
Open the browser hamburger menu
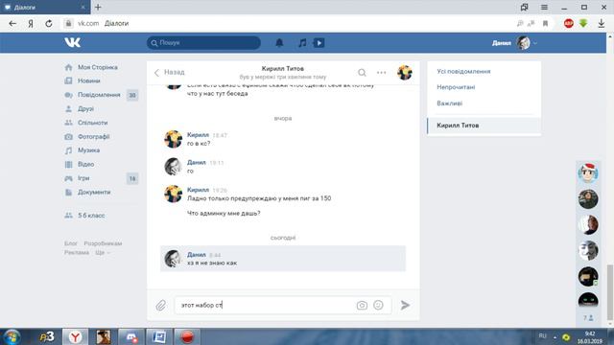[x=544, y=7]
